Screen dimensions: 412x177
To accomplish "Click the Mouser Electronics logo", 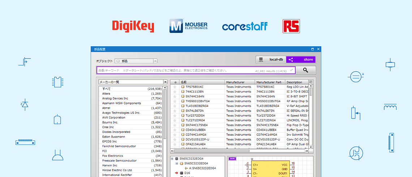I will (189, 26).
